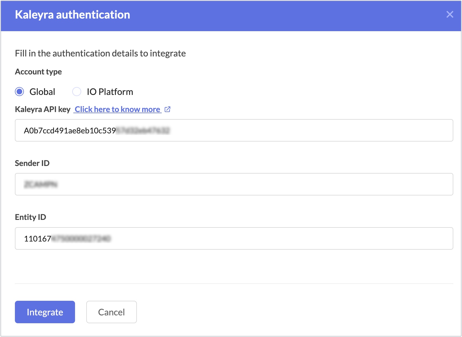Focus the Kaleyra API key field
This screenshot has width=462, height=337.
point(234,130)
